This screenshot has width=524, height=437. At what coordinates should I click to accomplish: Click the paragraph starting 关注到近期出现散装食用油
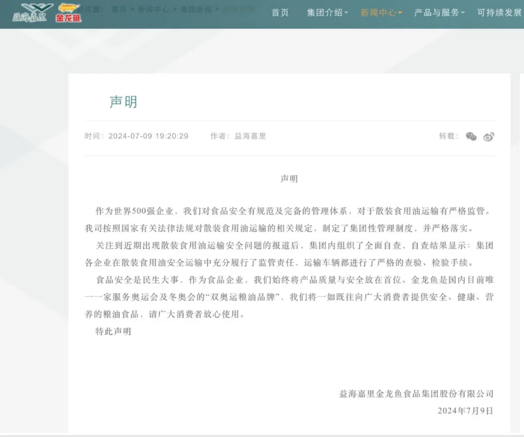[x=289, y=254]
